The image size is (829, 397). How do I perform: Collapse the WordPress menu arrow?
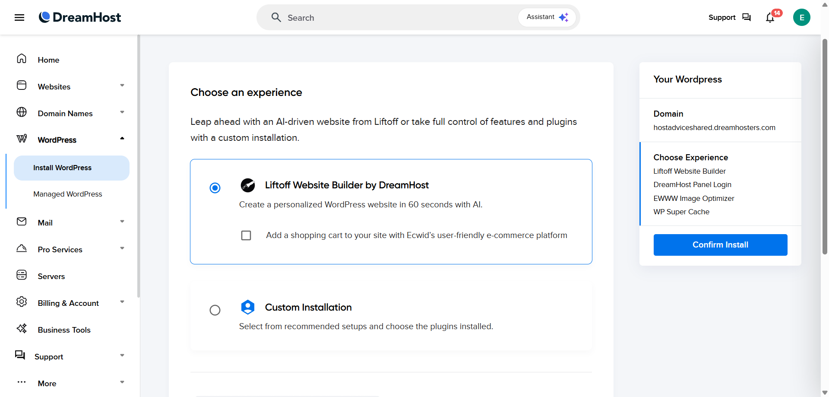(122, 139)
